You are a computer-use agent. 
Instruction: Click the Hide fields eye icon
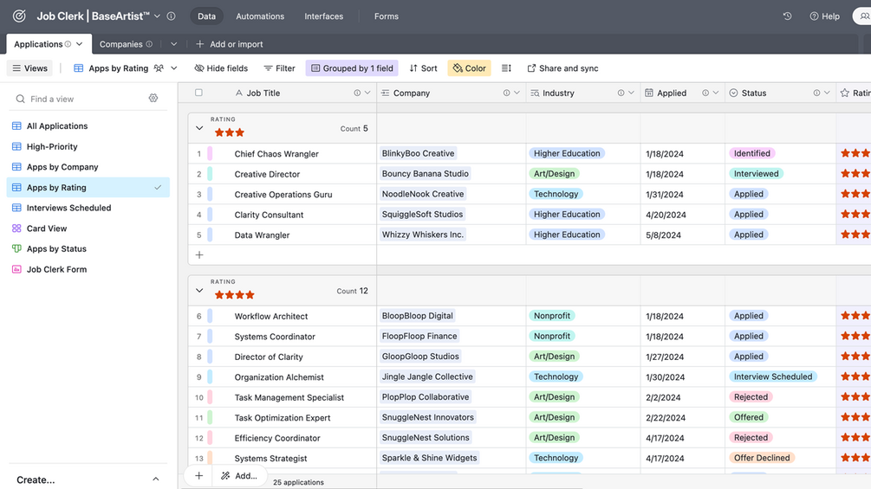[x=198, y=68]
